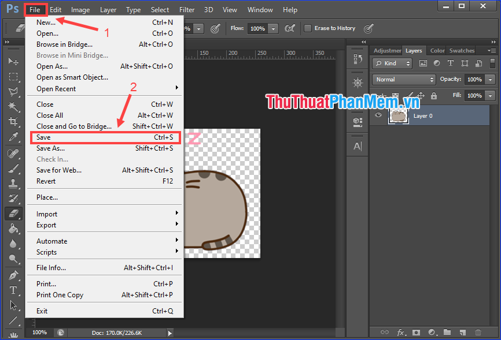This screenshot has height=340, width=501.
Task: Switch to the Swatches tab
Action: click(x=461, y=50)
